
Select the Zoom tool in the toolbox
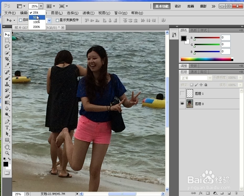[7, 153]
